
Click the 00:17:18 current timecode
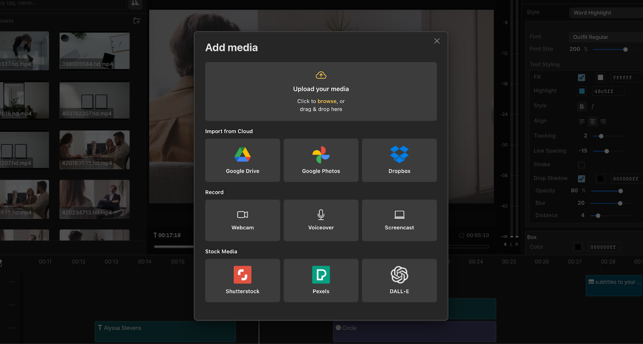coord(169,235)
